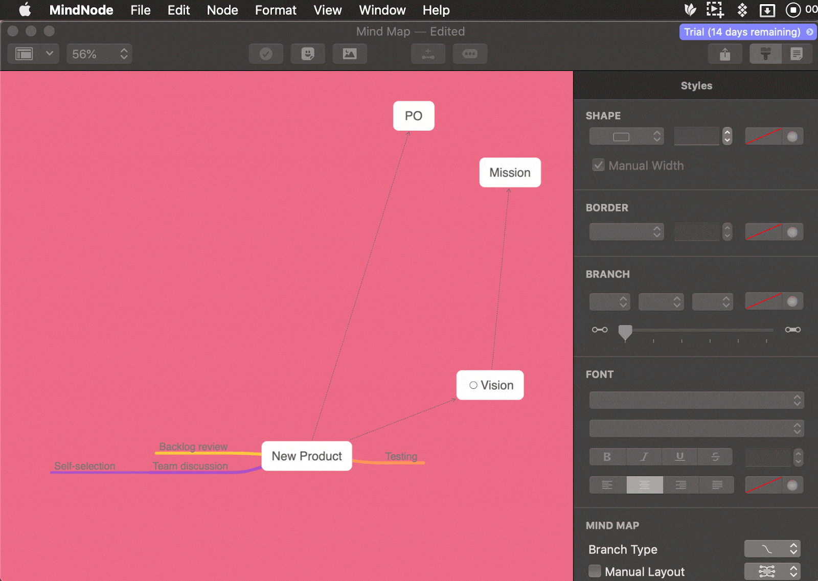Open the shape style dropdown
The image size is (818, 581).
626,136
